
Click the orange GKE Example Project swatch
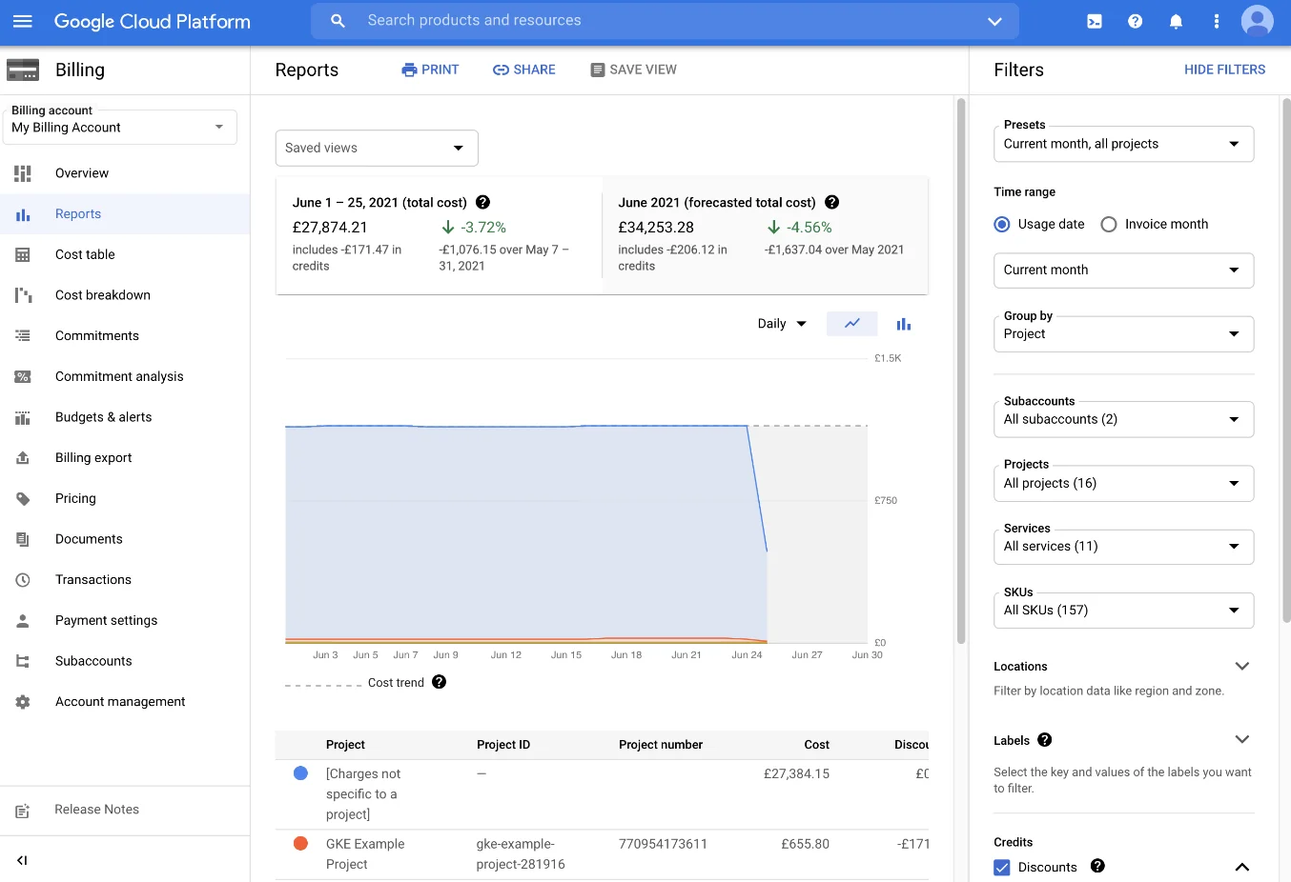(x=300, y=843)
